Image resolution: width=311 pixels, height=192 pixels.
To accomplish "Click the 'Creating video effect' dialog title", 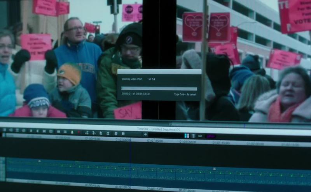I will click(132, 79).
